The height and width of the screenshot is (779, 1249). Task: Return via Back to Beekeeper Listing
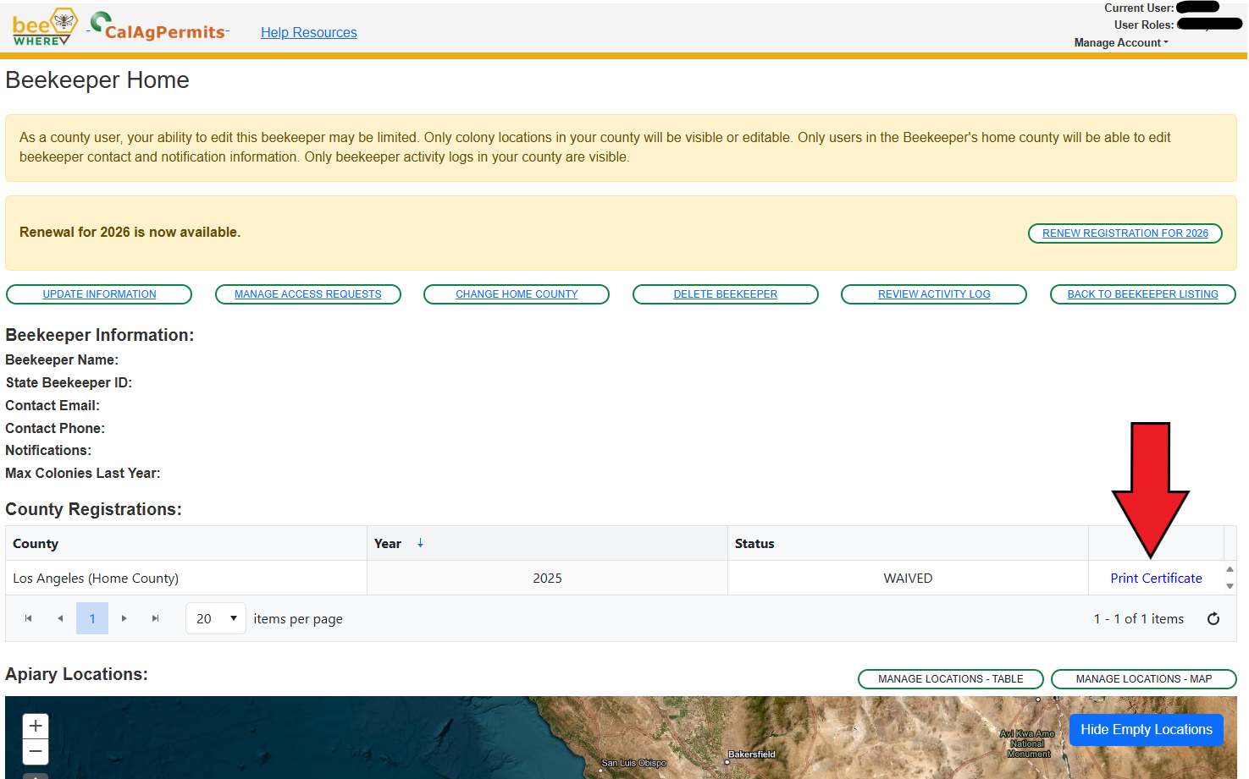(1142, 293)
